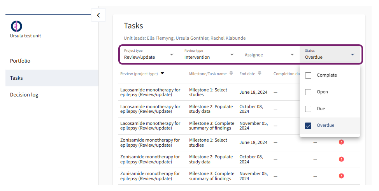Go to Portfolio in the sidebar
Image resolution: width=379 pixels, height=191 pixels.
click(20, 61)
